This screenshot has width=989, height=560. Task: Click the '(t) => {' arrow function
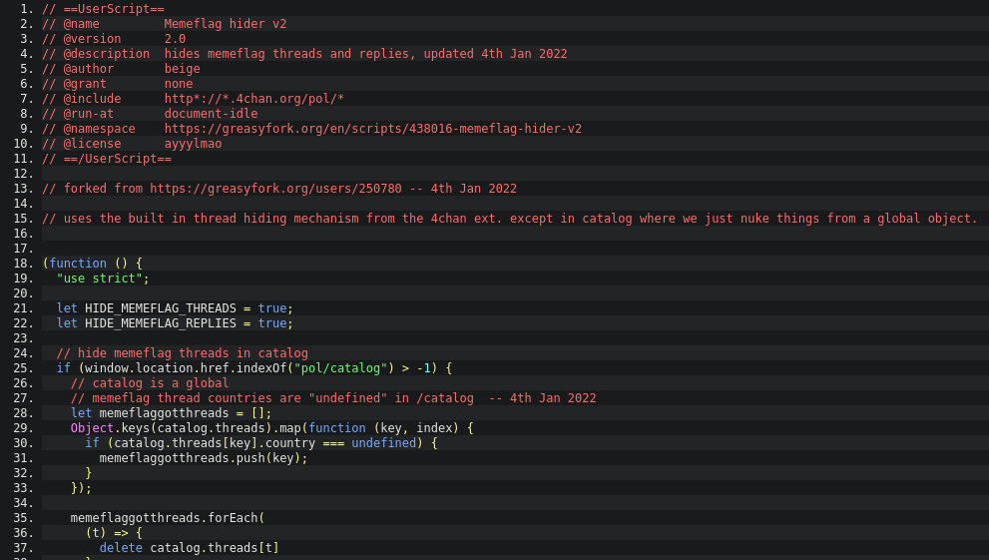pos(114,533)
